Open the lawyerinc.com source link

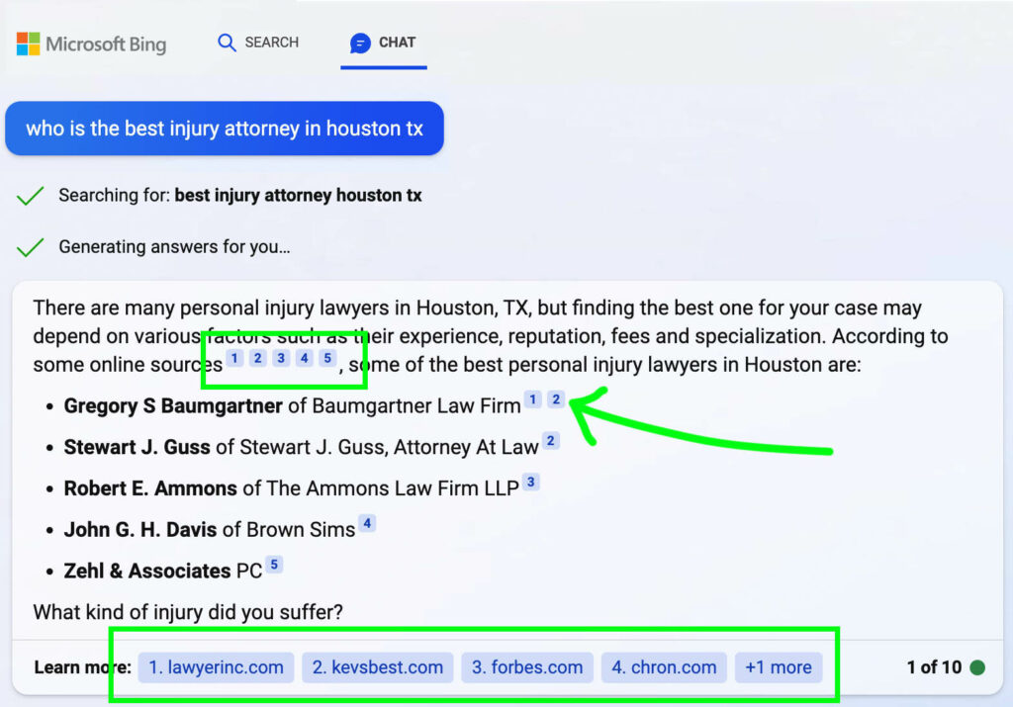pyautogui.click(x=215, y=667)
